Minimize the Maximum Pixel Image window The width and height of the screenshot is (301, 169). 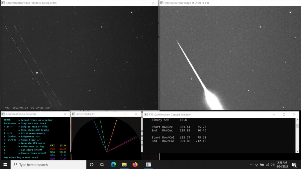tap(292, 3)
